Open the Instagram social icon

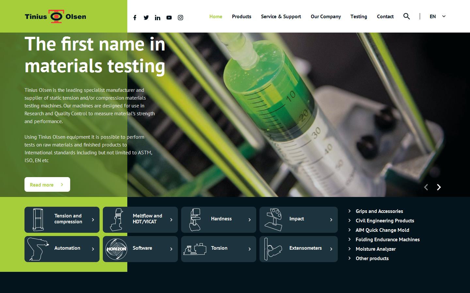[x=180, y=18]
